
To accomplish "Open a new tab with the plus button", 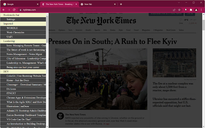I will (x=121, y=4).
